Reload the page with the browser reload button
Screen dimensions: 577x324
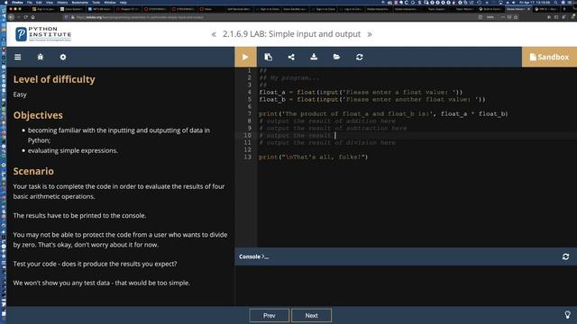coord(26,17)
